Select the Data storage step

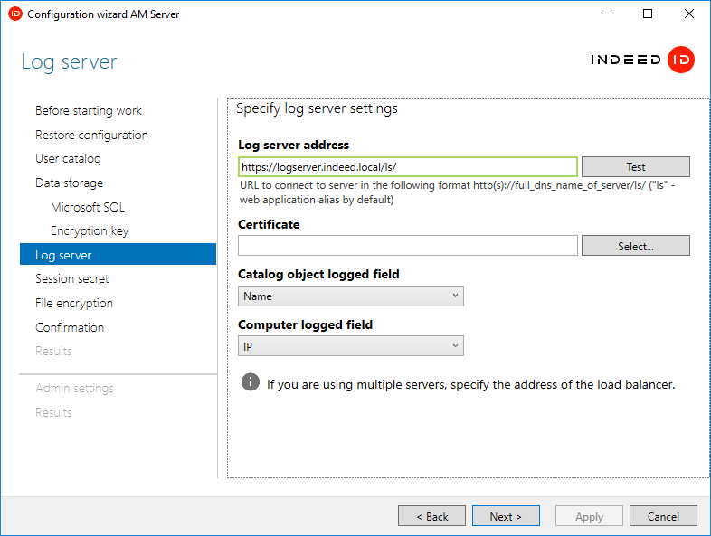point(69,183)
